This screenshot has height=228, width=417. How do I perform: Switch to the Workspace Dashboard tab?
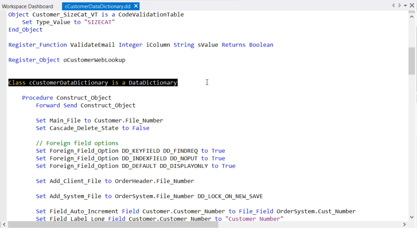point(27,6)
